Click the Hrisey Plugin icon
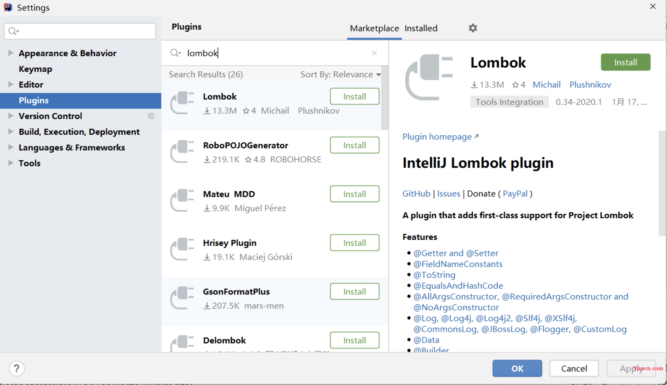The height and width of the screenshot is (385, 667). [183, 249]
